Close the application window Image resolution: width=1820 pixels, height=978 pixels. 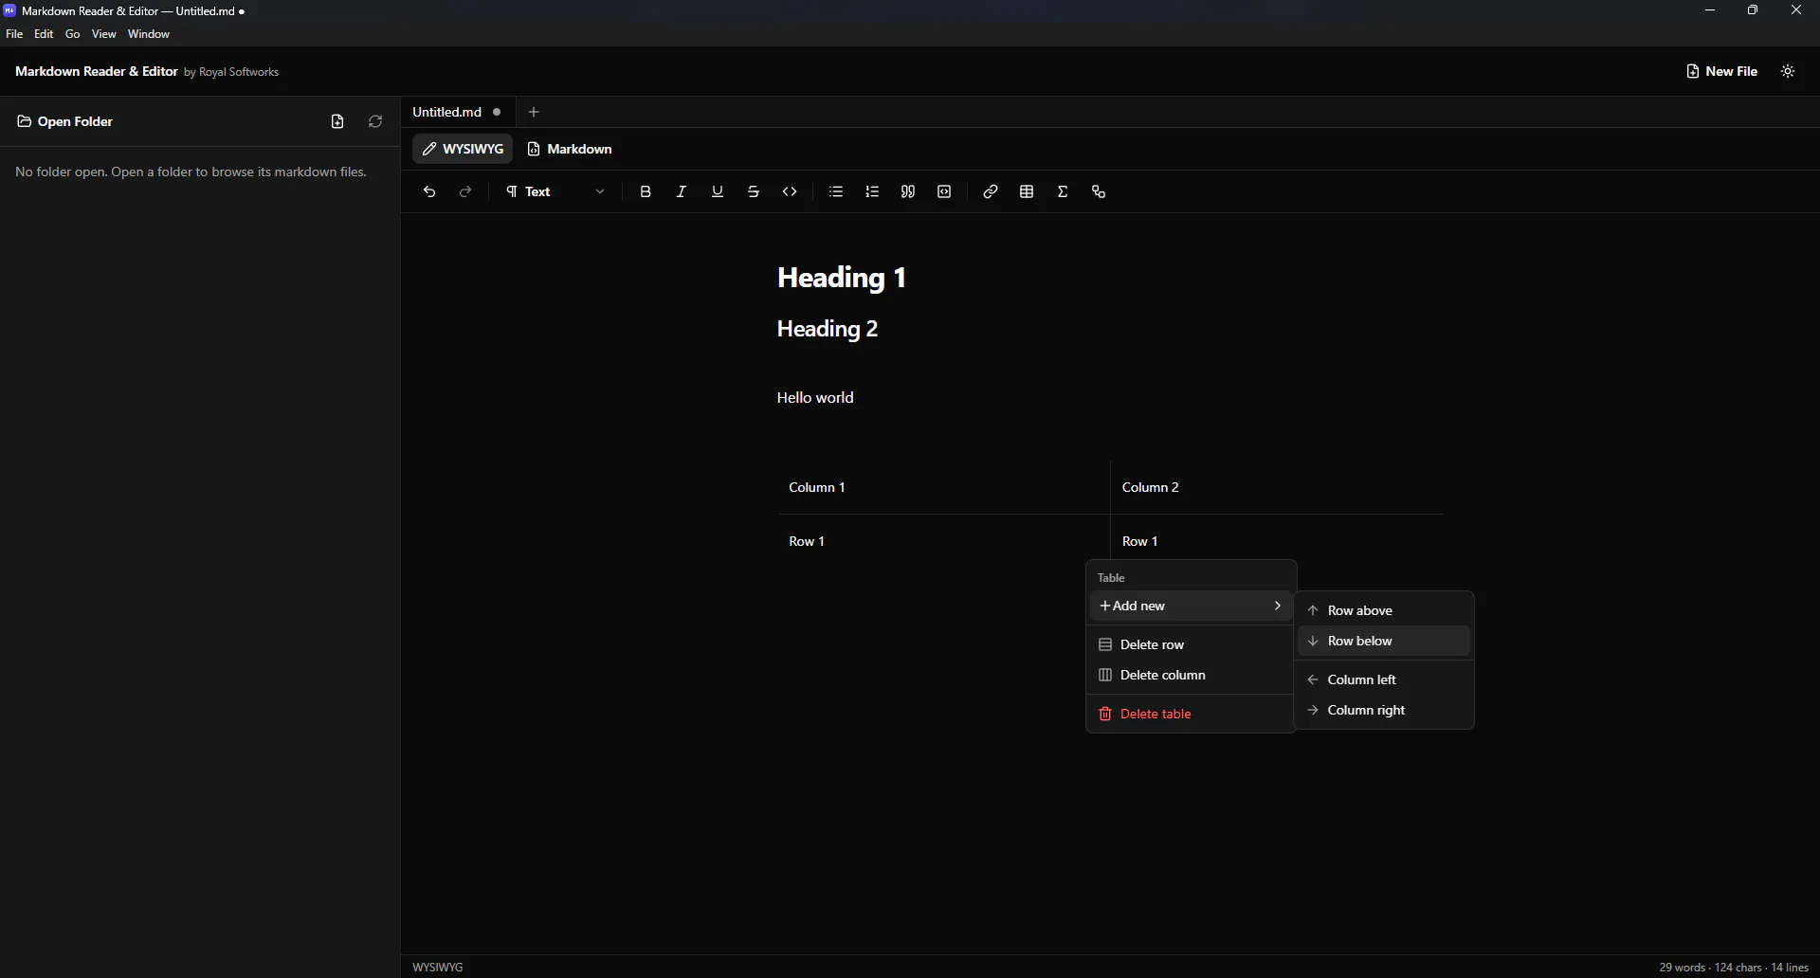1796,10
